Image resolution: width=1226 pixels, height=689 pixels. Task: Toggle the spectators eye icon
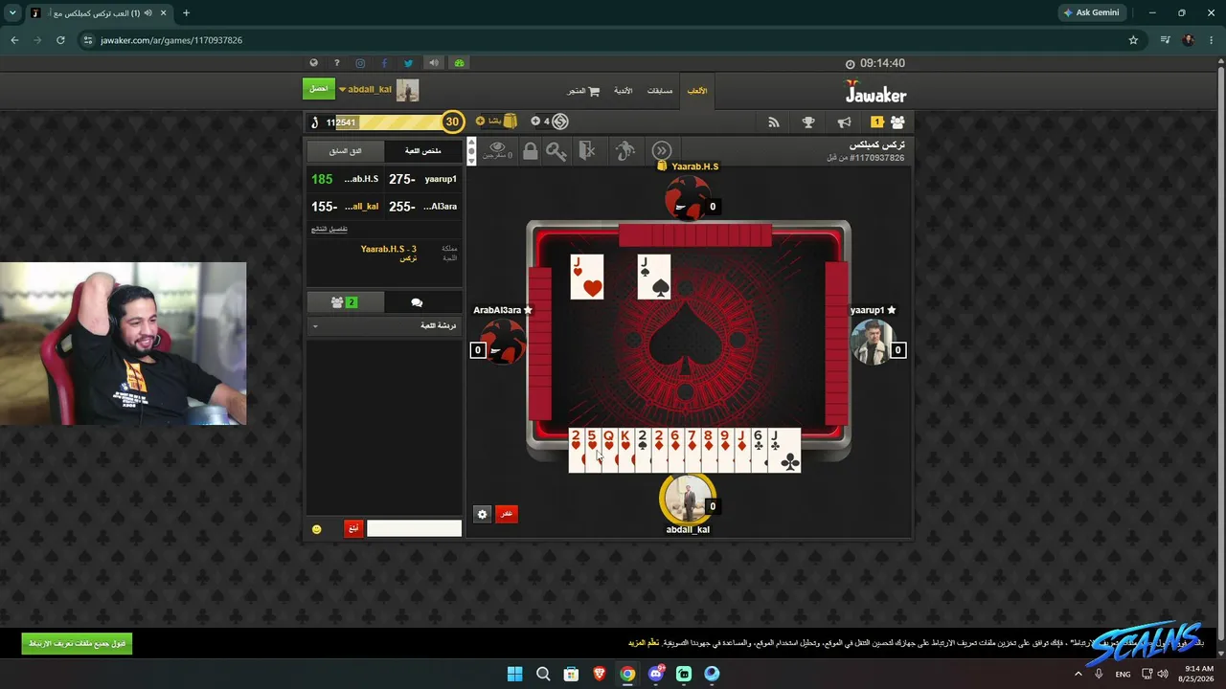pyautogui.click(x=497, y=150)
